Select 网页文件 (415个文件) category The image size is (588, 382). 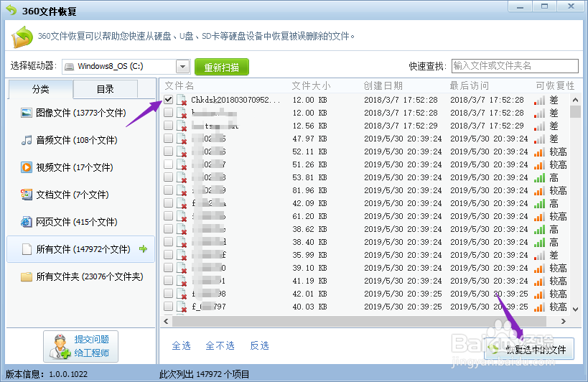[80, 222]
